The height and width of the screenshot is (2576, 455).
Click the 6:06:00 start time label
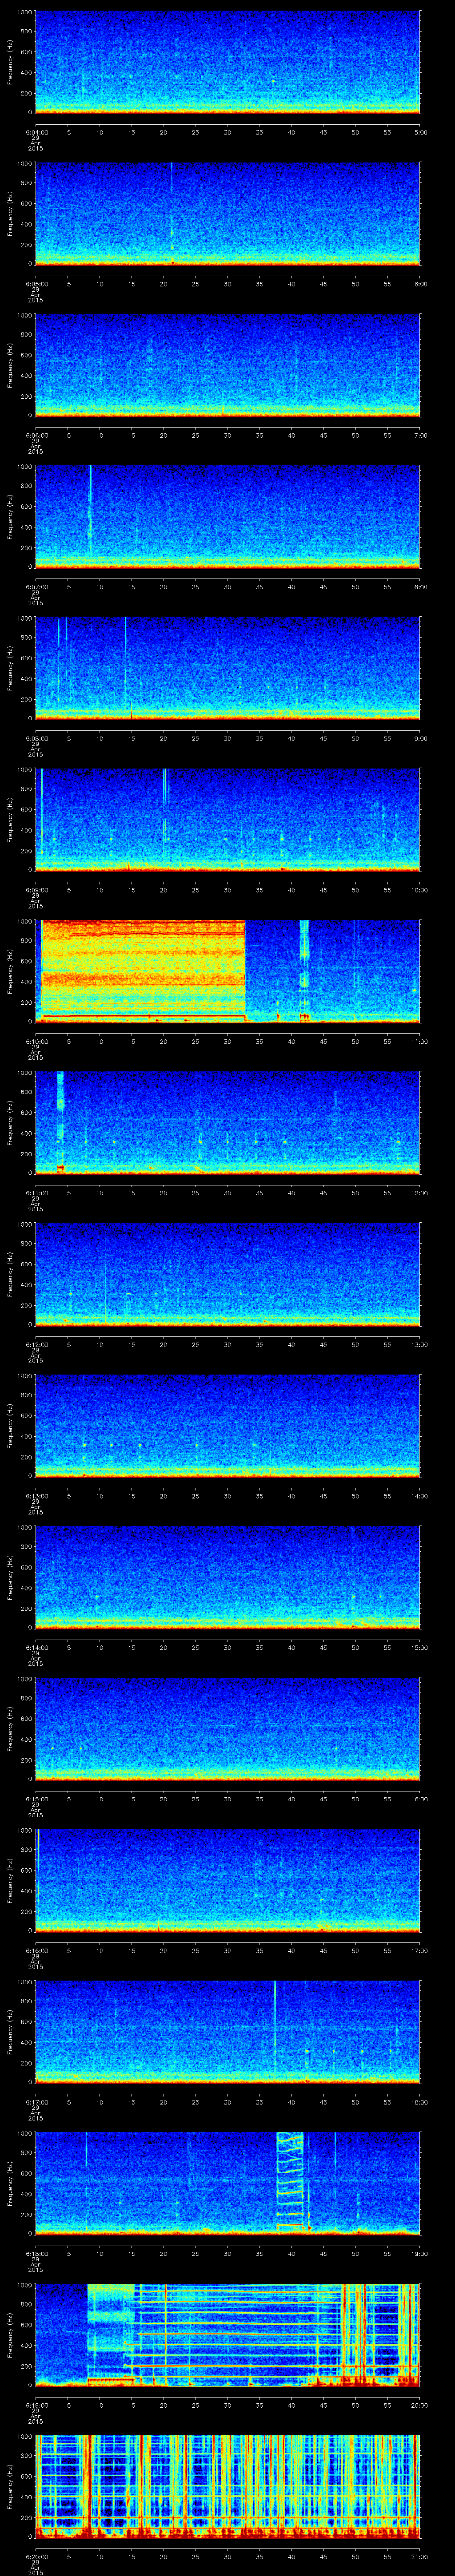tap(36, 435)
